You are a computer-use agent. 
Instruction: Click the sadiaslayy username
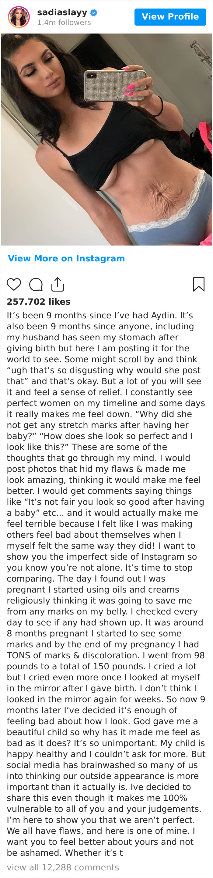click(62, 12)
